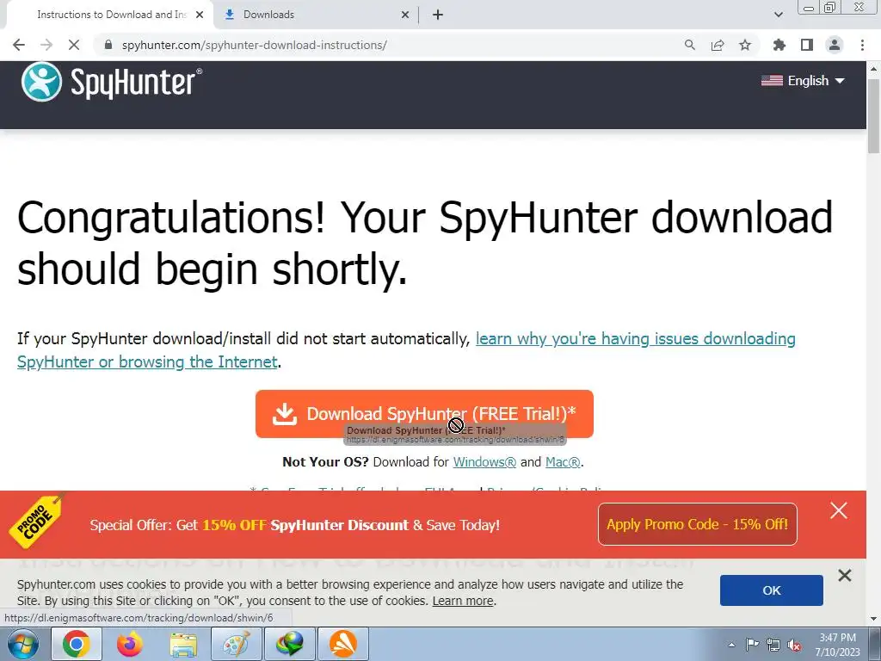Open File Explorer from the taskbar
The width and height of the screenshot is (881, 661).
183,644
